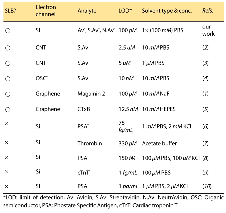226x213 pixels.
Task: Click the SLB circle in the 'our work' row
Action: coord(7,31)
